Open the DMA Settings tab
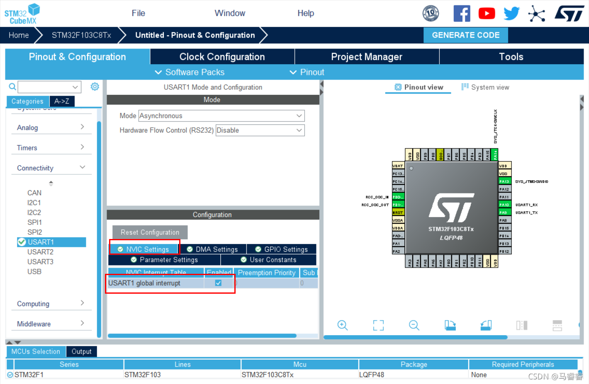Viewport: 589px width, 384px height. [212, 249]
